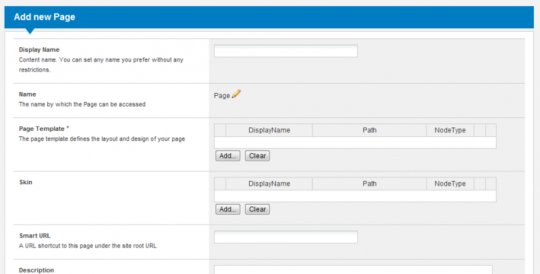Click the 'Display Name' field label

[x=39, y=50]
